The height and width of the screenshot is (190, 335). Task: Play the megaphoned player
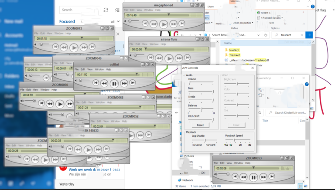(x=164, y=24)
